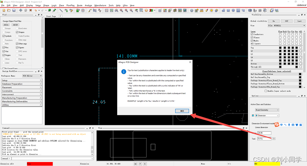Image resolution: width=307 pixels, height=166 pixels.
Task: Uncheck Conductors layer checkbox in Visibility panel
Action: (252, 34)
